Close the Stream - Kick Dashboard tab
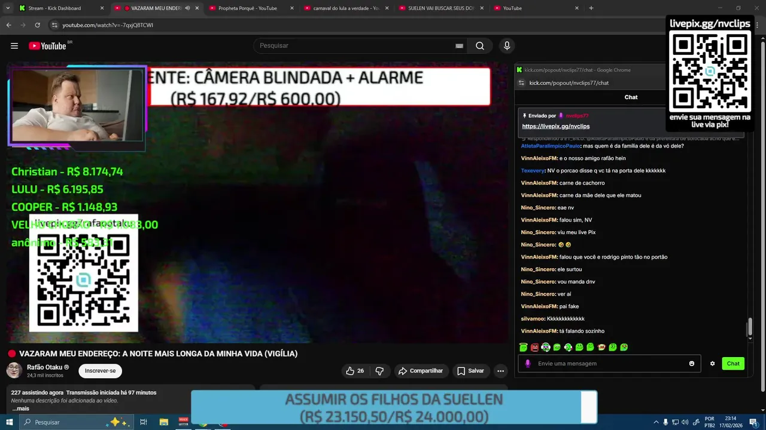Screen dimensions: 766x430 tap(102, 8)
